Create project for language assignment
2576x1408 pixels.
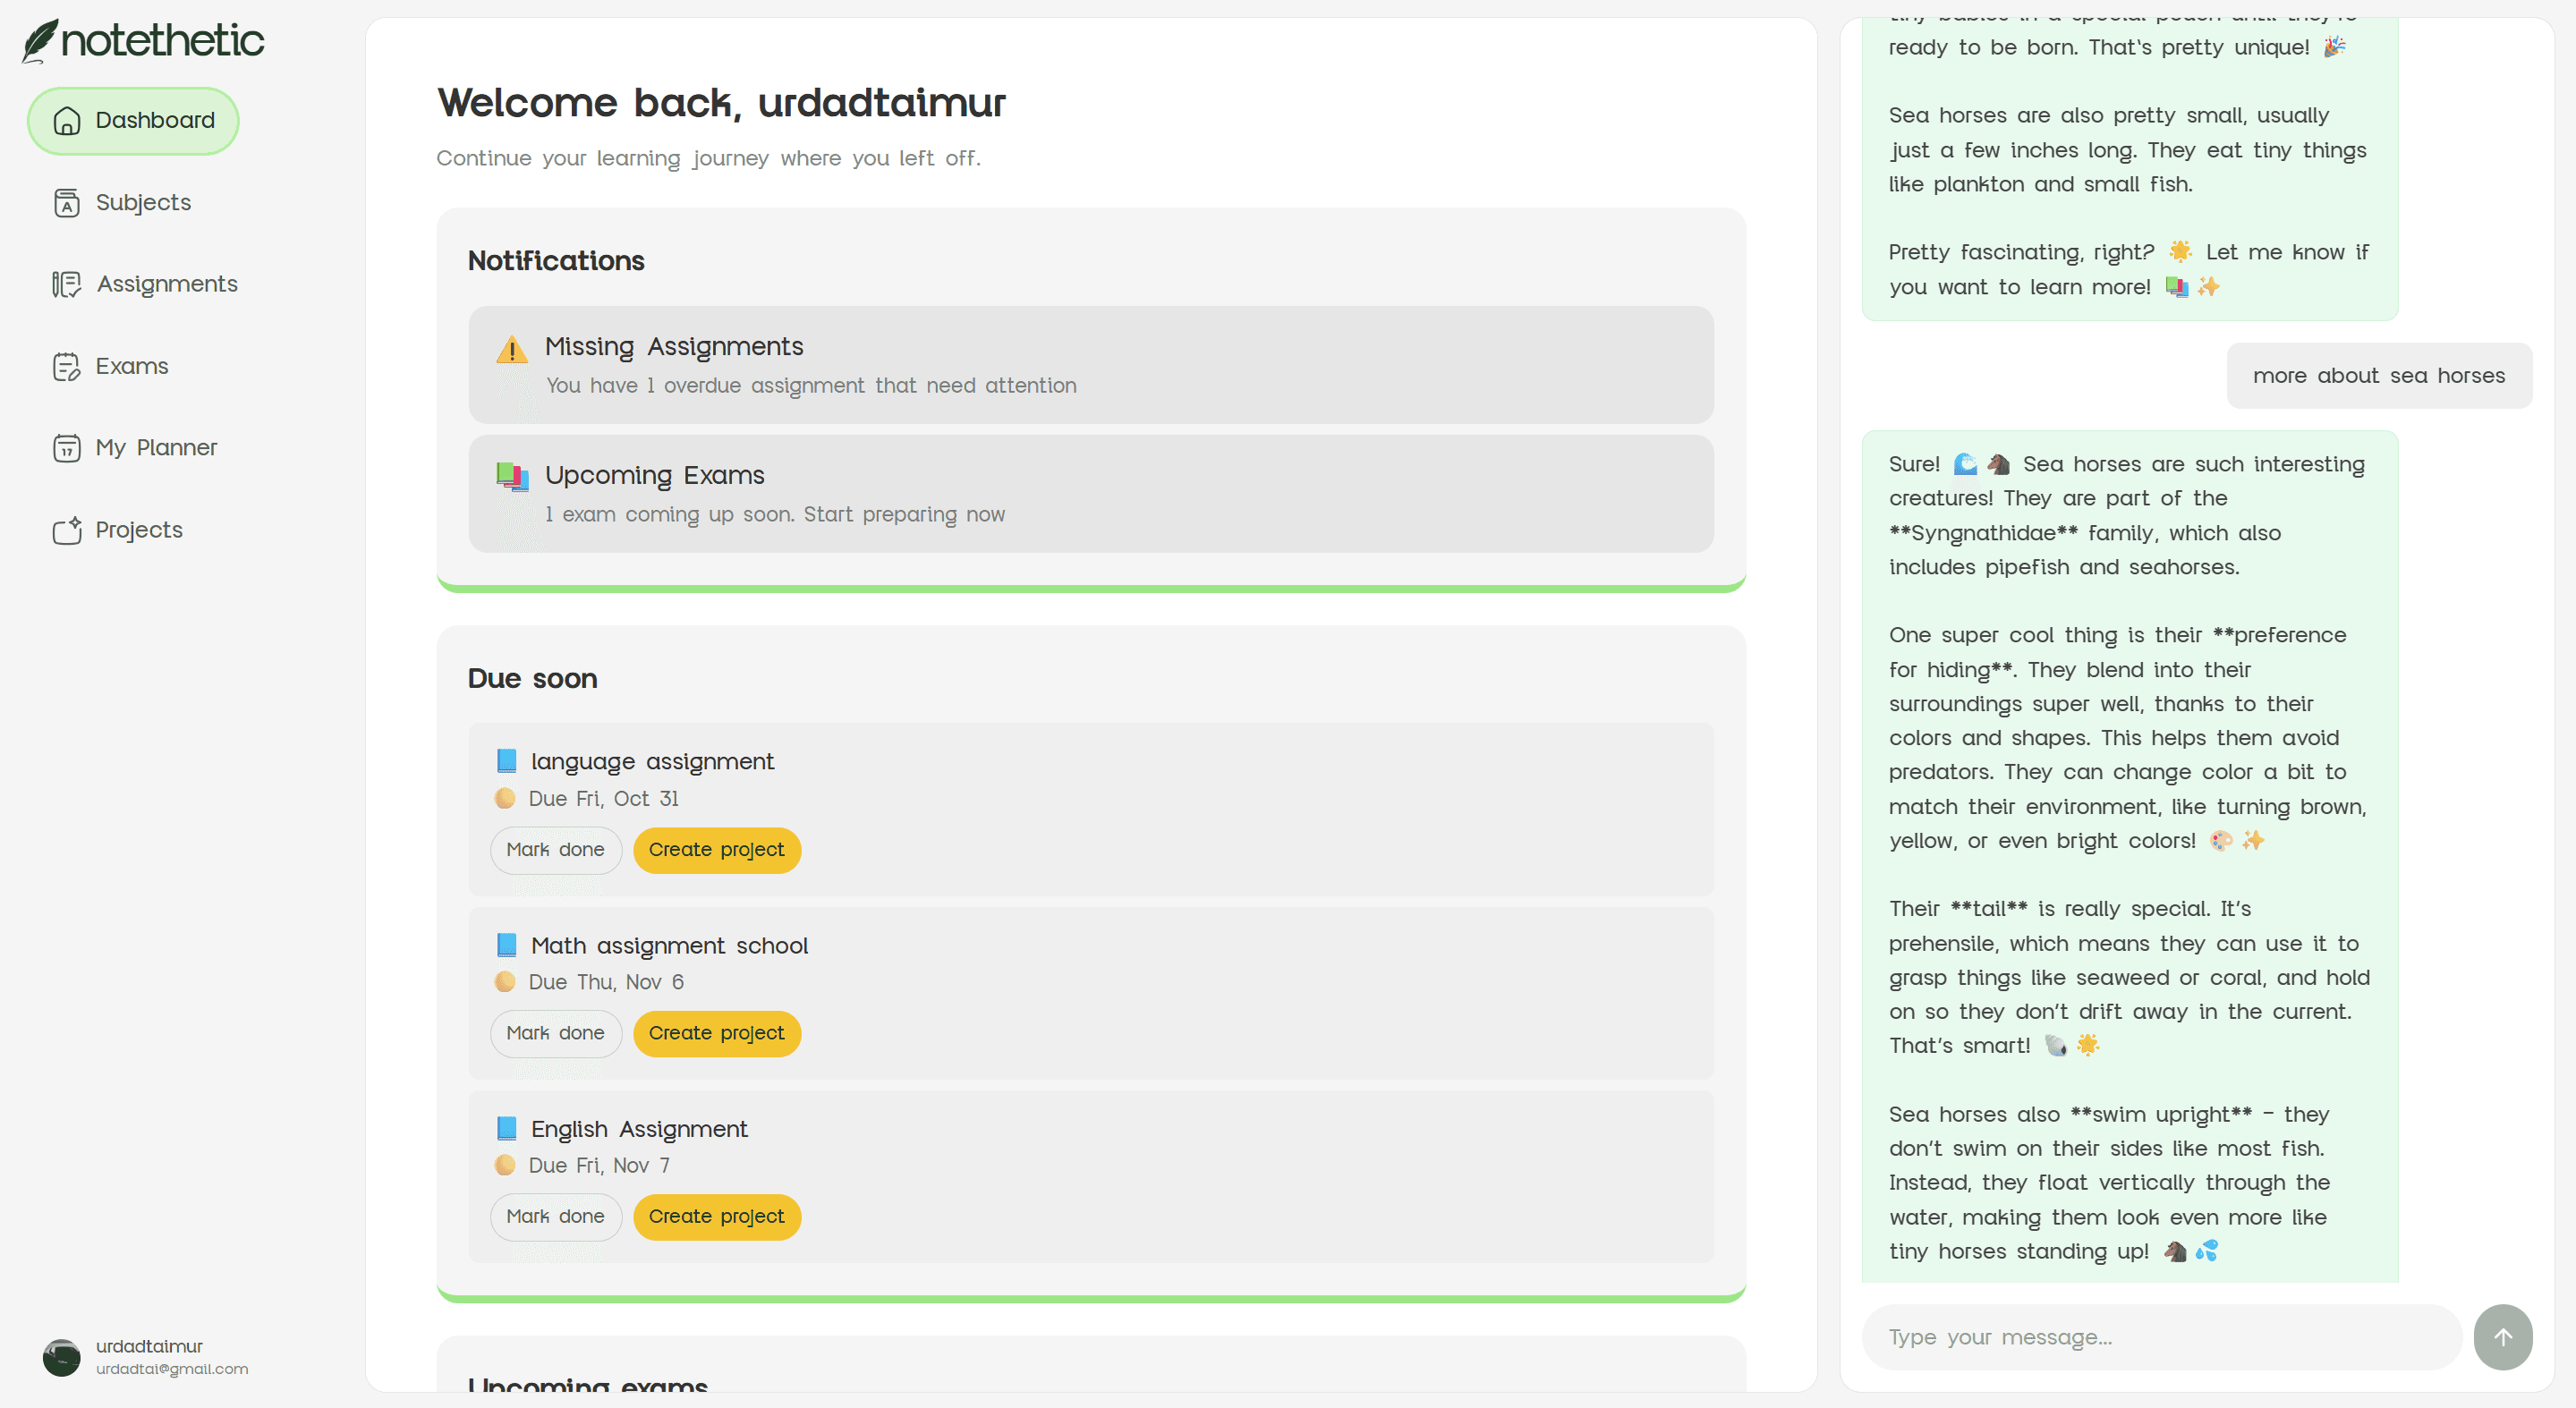(x=717, y=850)
